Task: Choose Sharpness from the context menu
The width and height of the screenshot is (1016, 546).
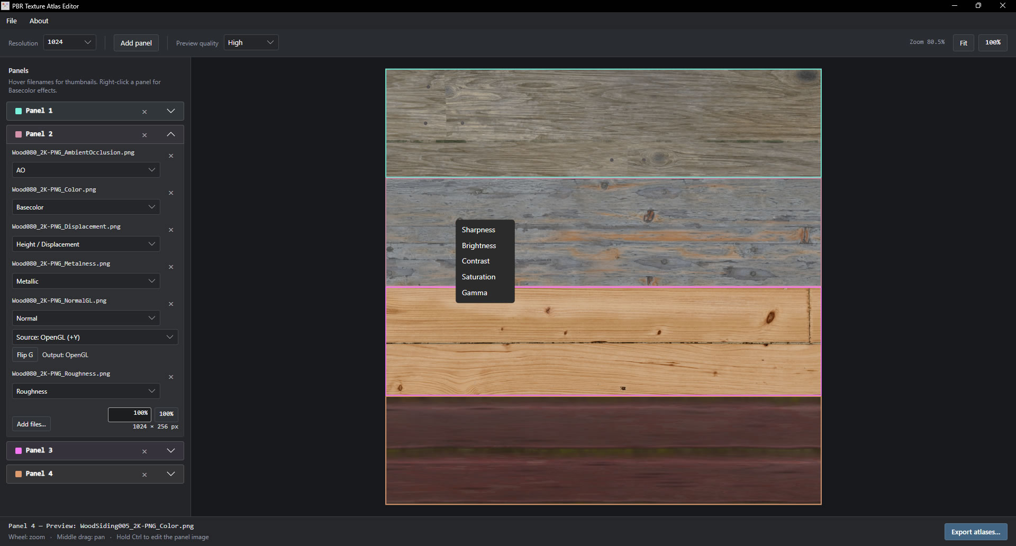Action: pos(485,230)
